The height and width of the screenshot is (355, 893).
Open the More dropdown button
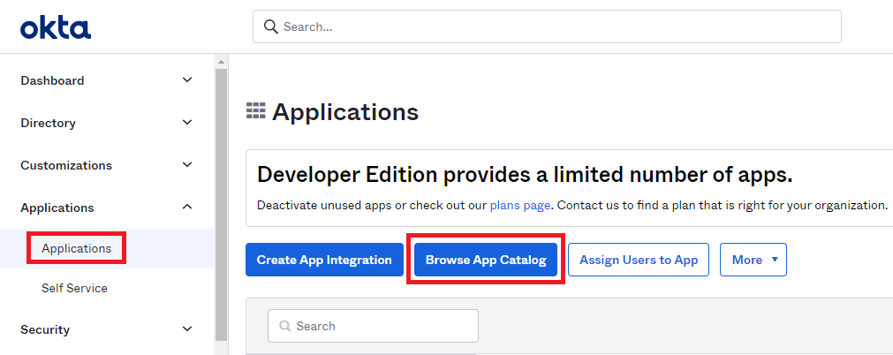753,260
